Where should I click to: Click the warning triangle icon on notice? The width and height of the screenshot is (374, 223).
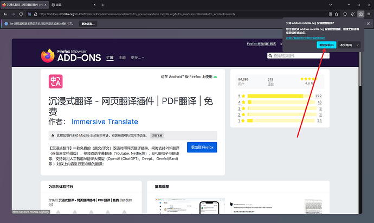click(53, 135)
